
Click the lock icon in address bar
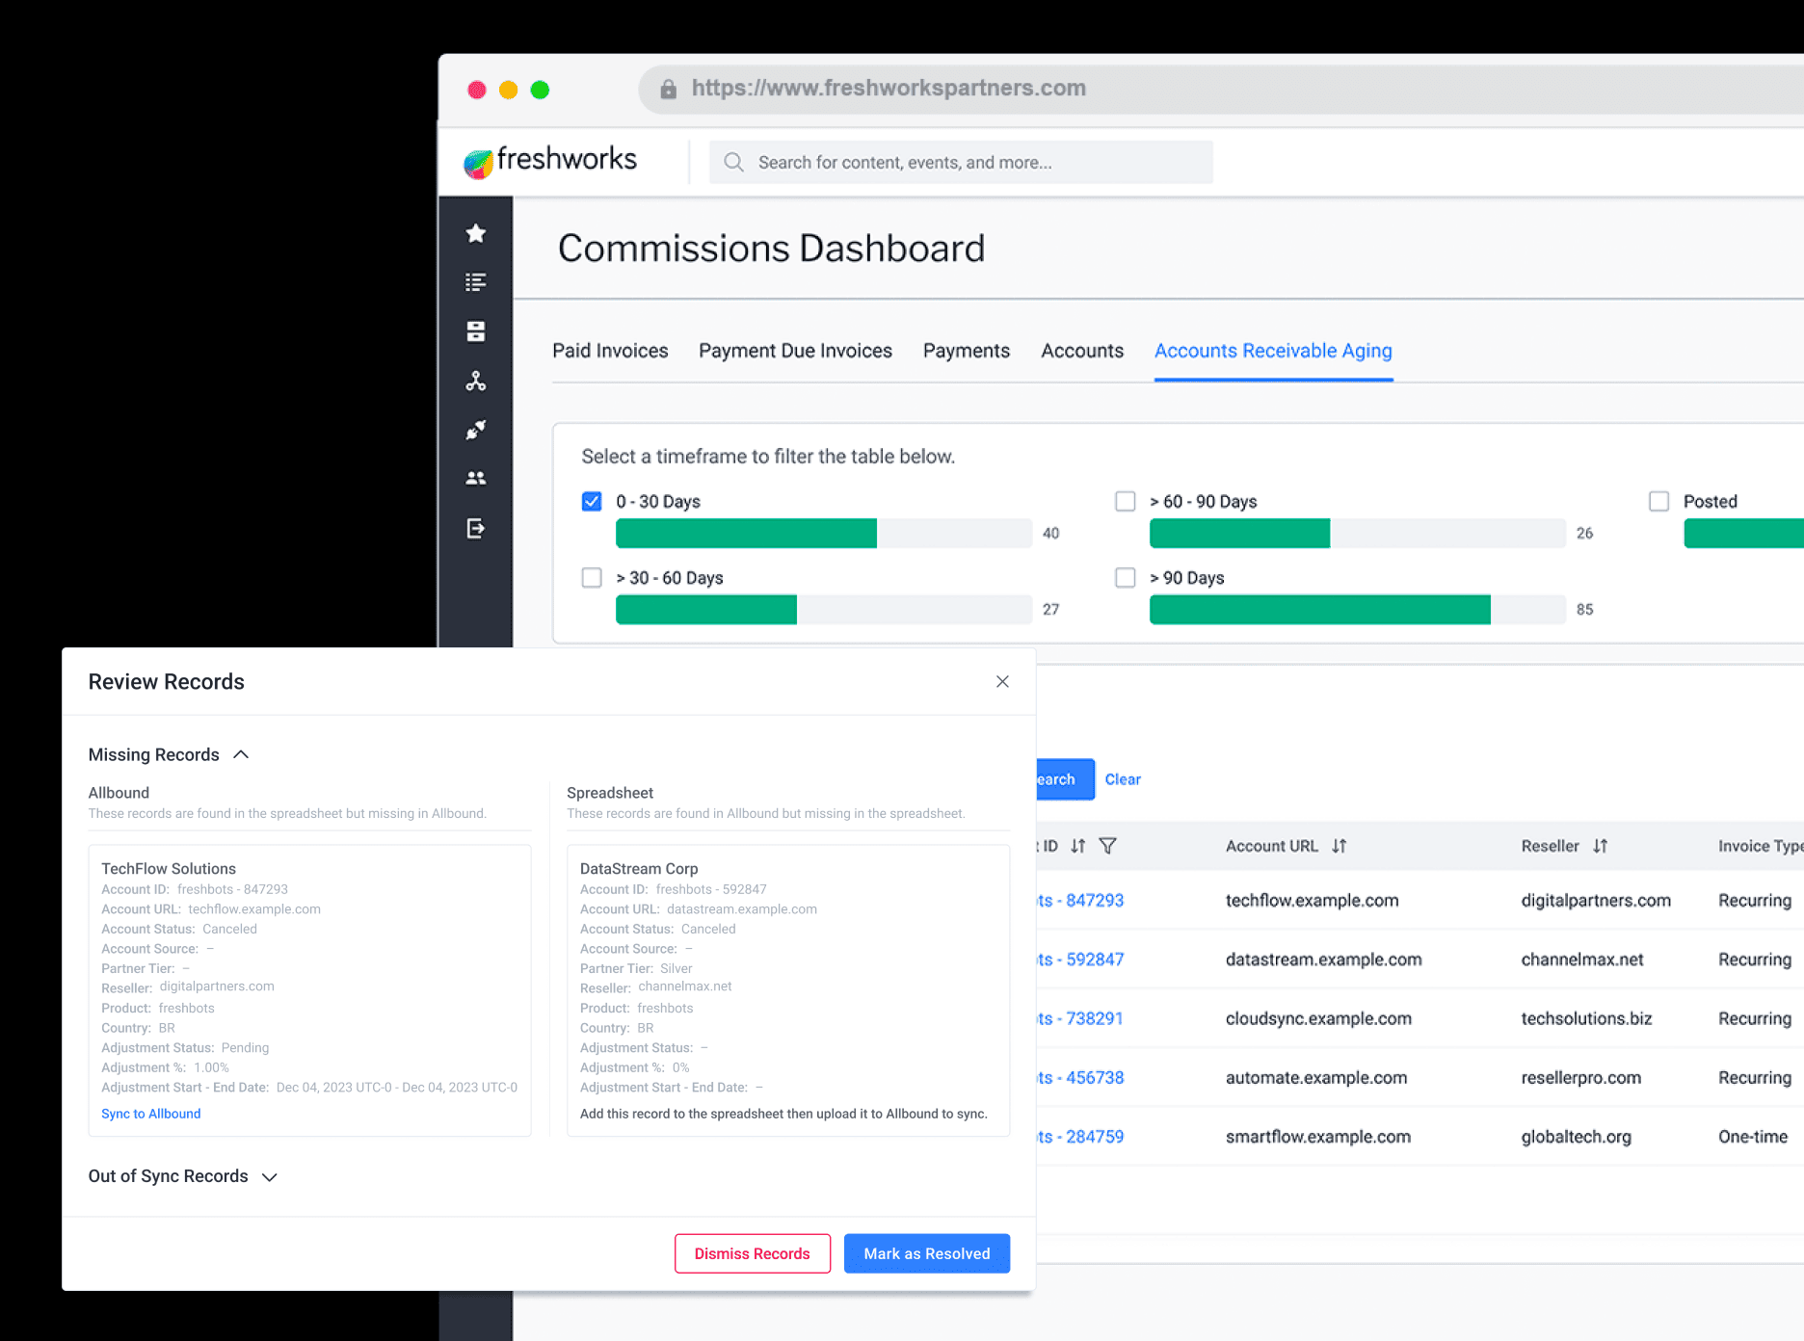pyautogui.click(x=668, y=90)
